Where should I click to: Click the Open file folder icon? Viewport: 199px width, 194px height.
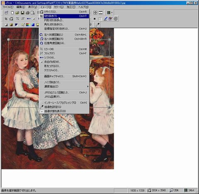pos(17,13)
